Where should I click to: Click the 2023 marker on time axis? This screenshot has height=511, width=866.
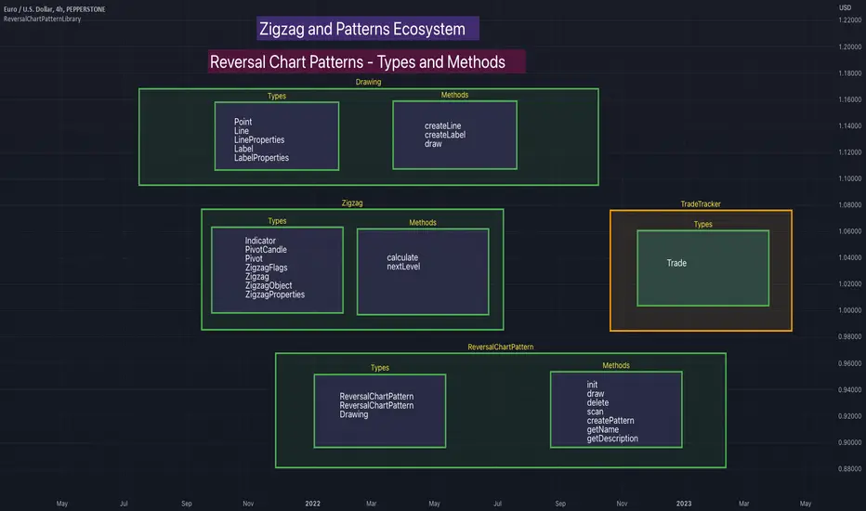point(684,504)
